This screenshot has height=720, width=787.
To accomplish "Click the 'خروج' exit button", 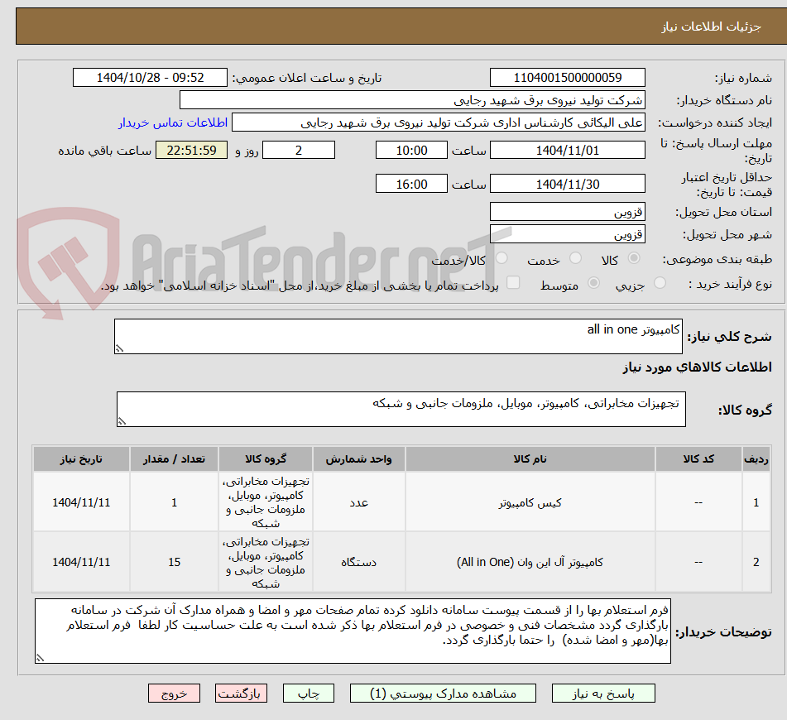I will [174, 694].
